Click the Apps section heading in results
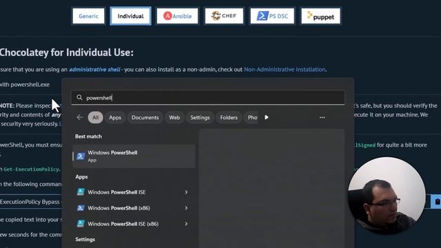Screen dimensions: 441x248 click(81, 177)
